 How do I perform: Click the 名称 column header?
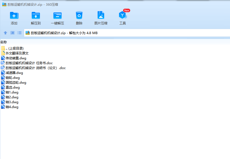click(4, 42)
